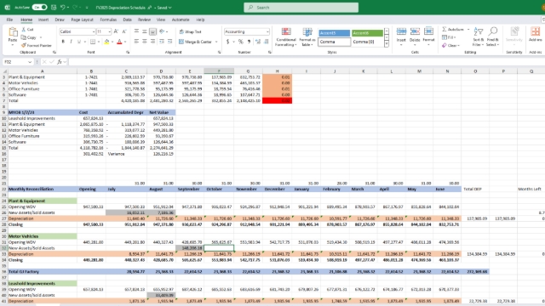
Task: Toggle Bottom Align icon
Action: click(x=152, y=31)
